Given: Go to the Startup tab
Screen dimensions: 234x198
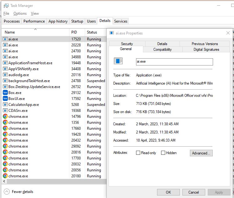Looking at the screenshot, I should (77, 21).
